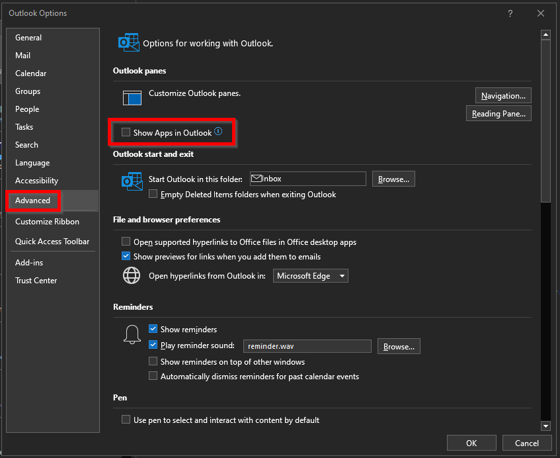Click the info icon beside Show Apps in Outlook
Image resolution: width=560 pixels, height=458 pixels.
pyautogui.click(x=218, y=131)
